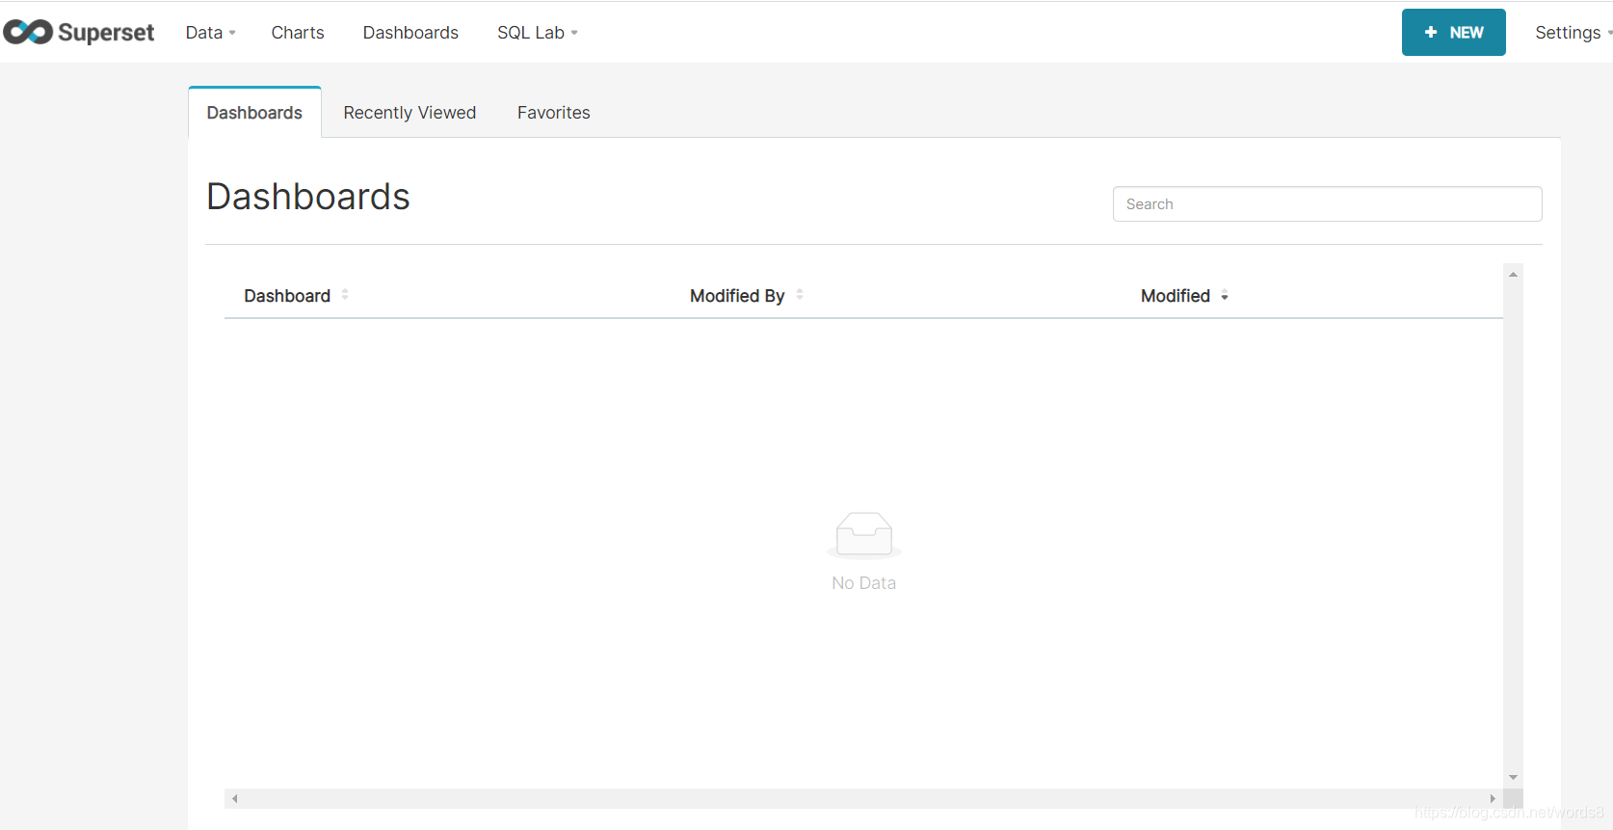Screen dimensions: 1613x830
Task: Sort by the Modified column header
Action: [1176, 296]
